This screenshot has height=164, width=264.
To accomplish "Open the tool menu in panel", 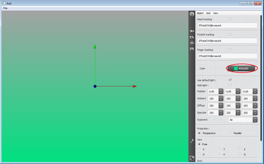I will pyautogui.click(x=208, y=13).
